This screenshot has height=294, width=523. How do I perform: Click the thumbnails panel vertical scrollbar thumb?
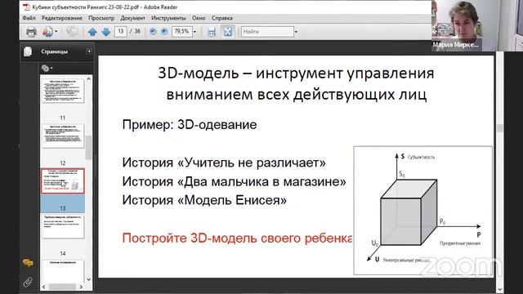click(88, 147)
